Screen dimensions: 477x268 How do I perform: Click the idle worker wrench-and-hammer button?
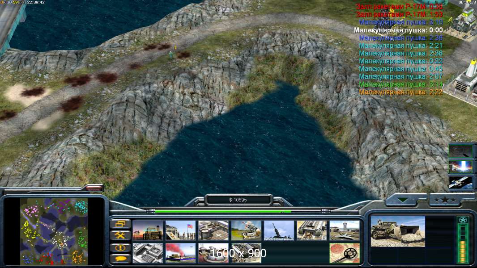[120, 235]
